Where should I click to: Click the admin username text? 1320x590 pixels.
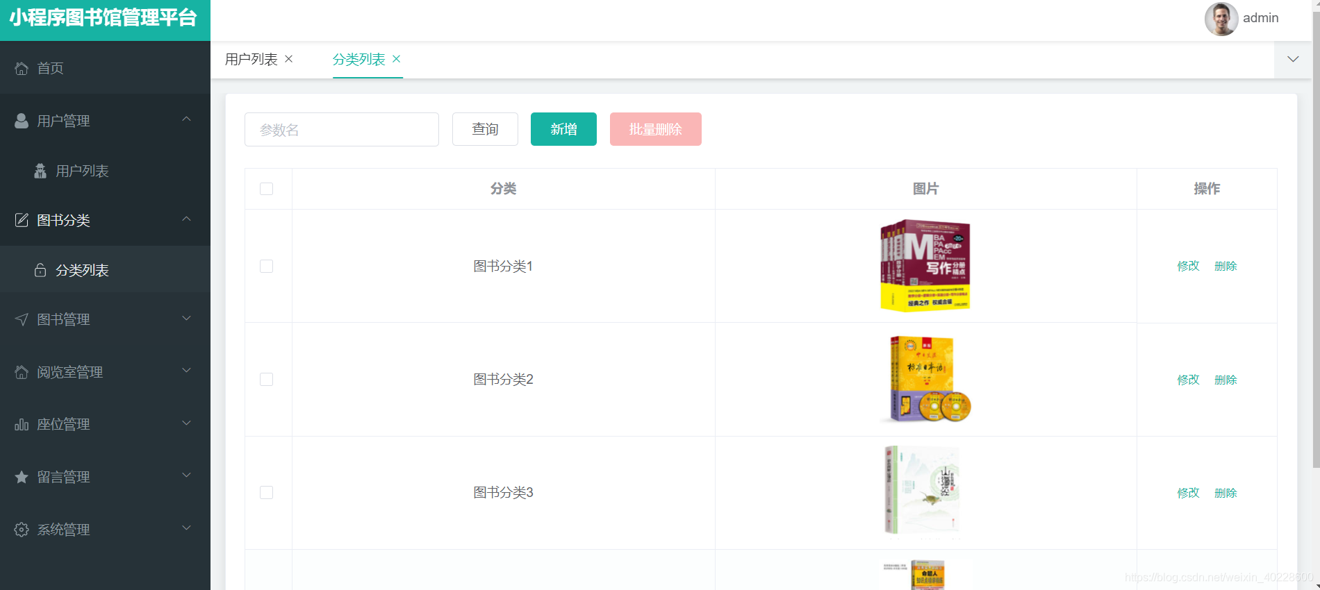coord(1261,18)
